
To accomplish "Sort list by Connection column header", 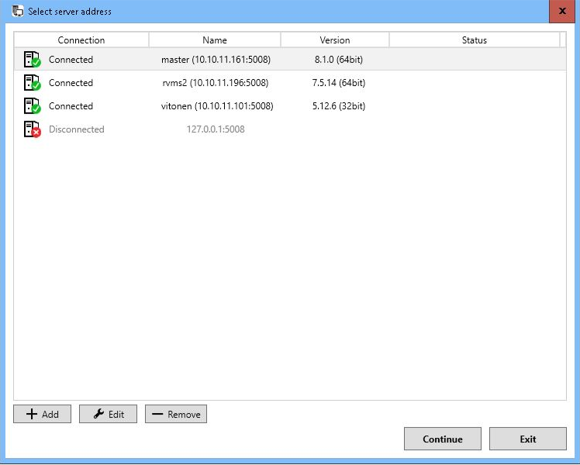I will (x=81, y=40).
